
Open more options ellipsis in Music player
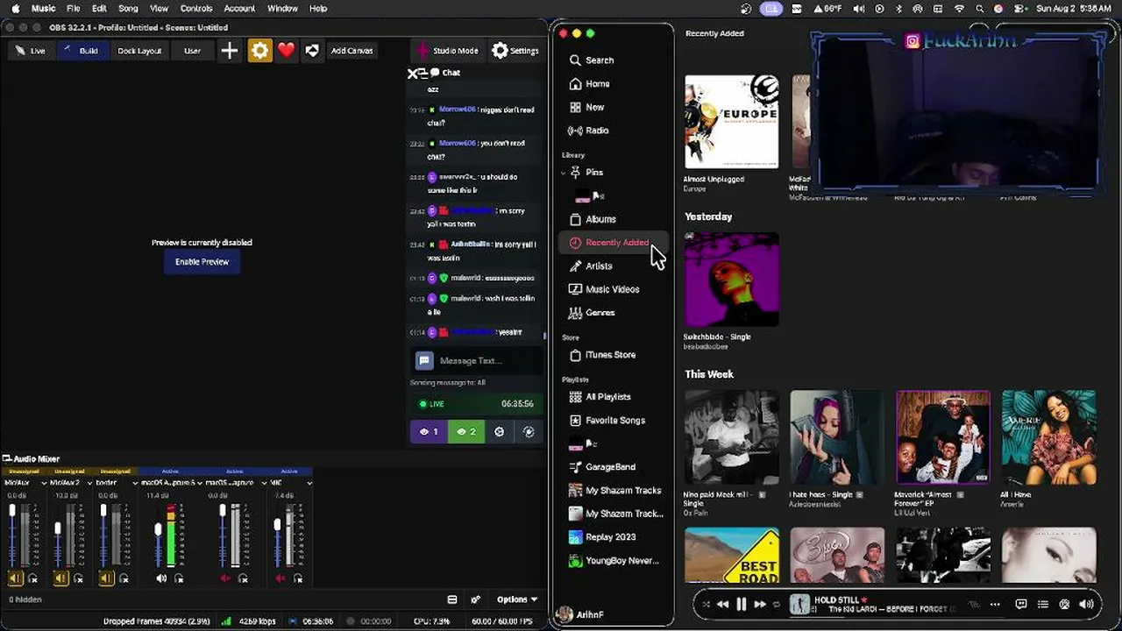pos(995,604)
